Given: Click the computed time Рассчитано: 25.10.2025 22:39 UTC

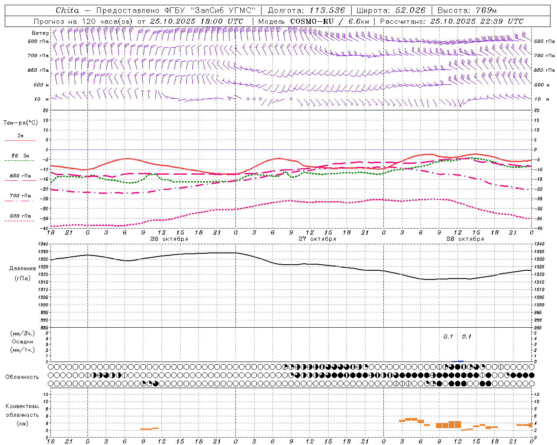Looking at the screenshot, I should [x=452, y=21].
